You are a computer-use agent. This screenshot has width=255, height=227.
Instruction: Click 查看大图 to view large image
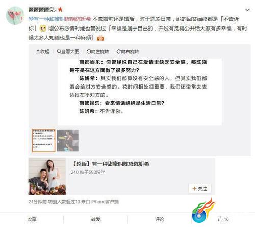(68, 51)
